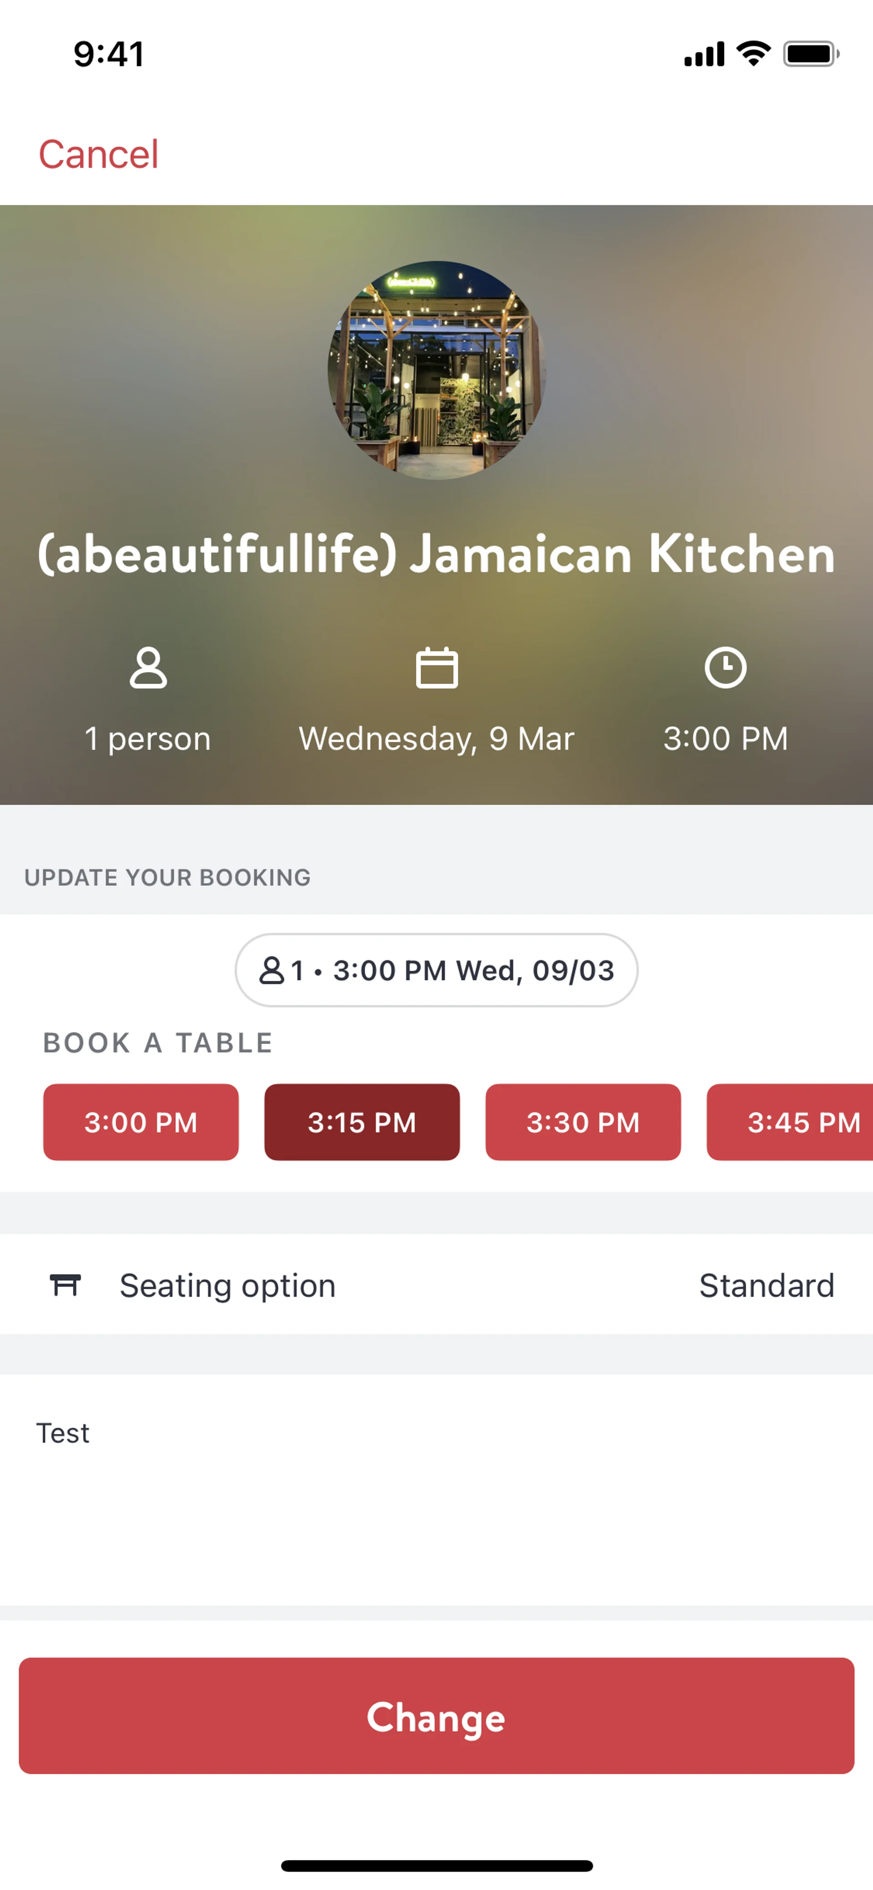Image resolution: width=873 pixels, height=1890 pixels.
Task: Select the 3:30 PM time slot
Action: (x=583, y=1122)
